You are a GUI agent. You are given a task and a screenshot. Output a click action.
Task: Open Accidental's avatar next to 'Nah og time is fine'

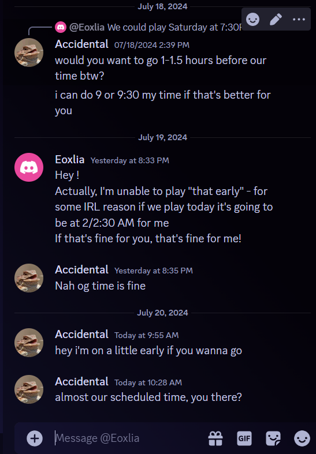[x=29, y=278]
